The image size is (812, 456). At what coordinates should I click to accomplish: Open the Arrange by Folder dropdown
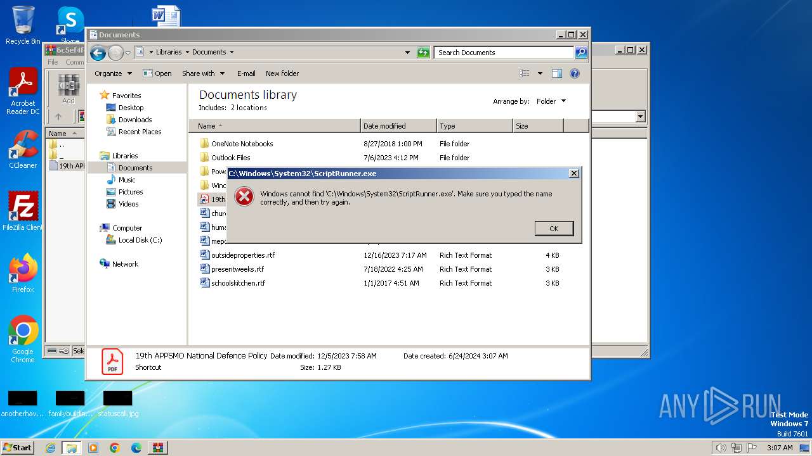tap(551, 101)
